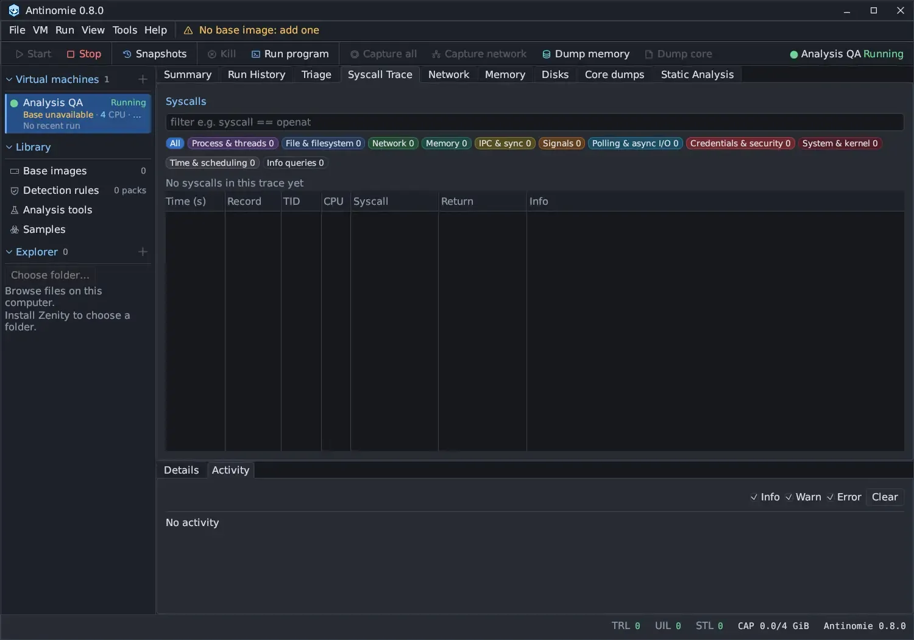
Task: Open Samples in Library
Action: pyautogui.click(x=78, y=229)
